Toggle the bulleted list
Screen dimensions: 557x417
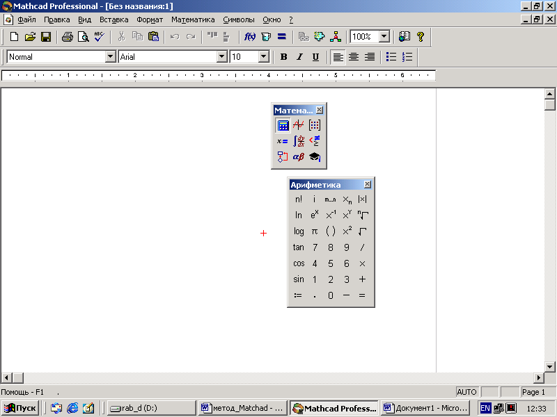(391, 57)
